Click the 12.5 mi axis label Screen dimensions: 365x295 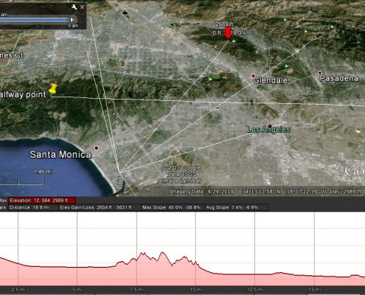coord(255,290)
